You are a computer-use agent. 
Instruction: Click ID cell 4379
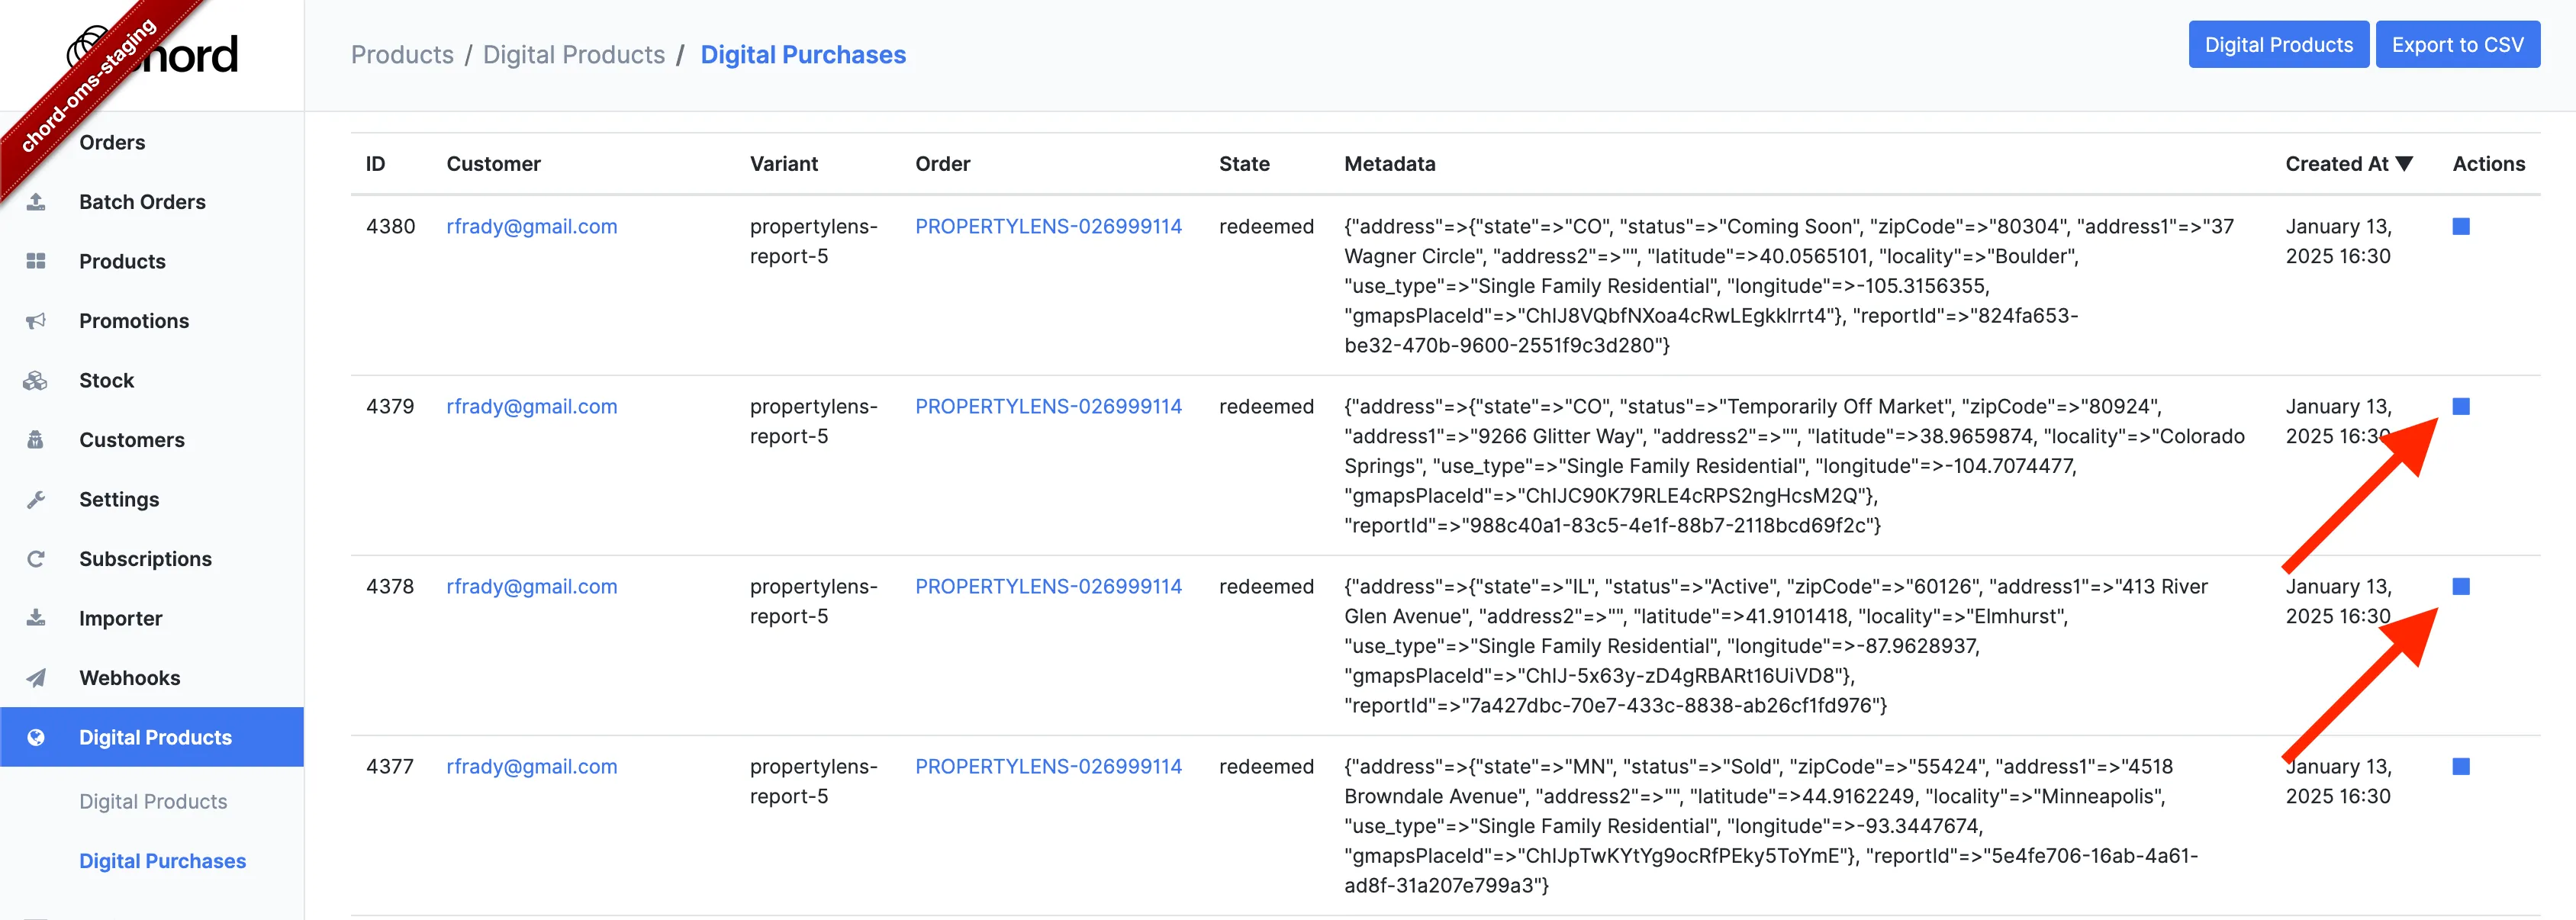point(390,407)
